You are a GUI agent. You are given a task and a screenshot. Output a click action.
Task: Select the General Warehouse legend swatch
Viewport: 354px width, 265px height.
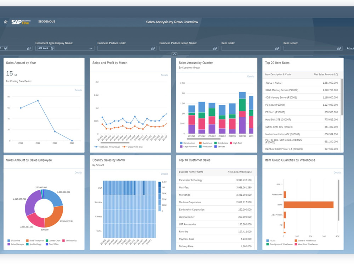[296, 241]
